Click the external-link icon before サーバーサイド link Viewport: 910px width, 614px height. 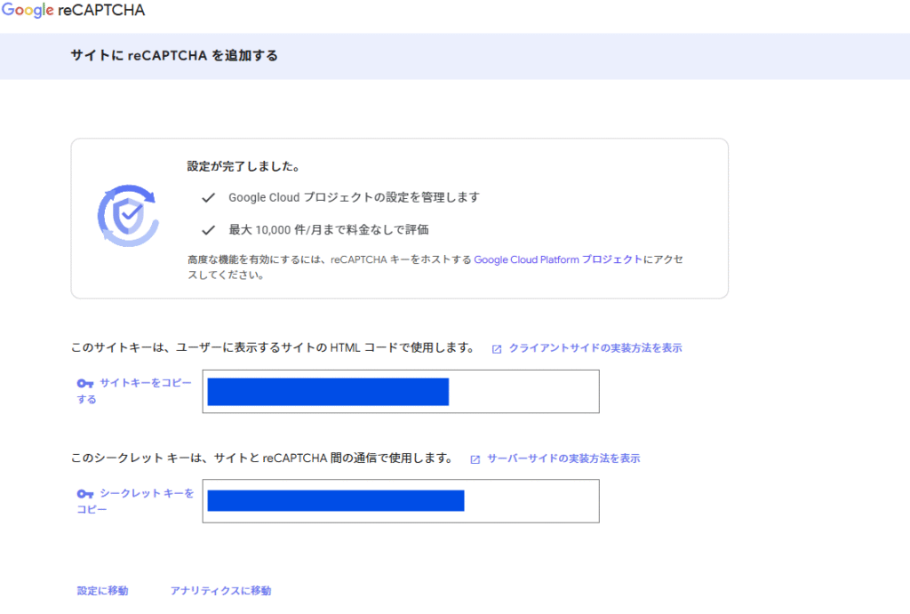click(x=475, y=459)
